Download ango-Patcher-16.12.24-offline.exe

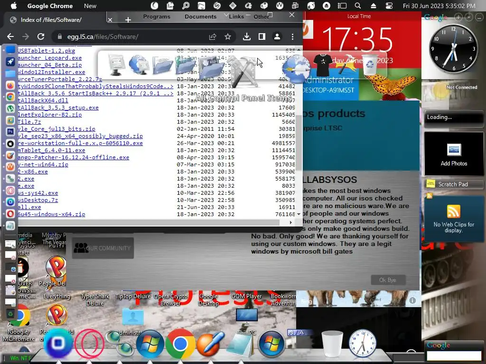tap(74, 157)
